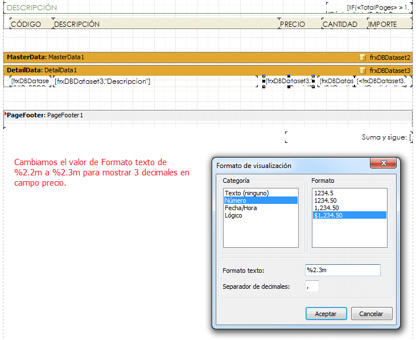Select the PageFooter1 band header

(208, 115)
